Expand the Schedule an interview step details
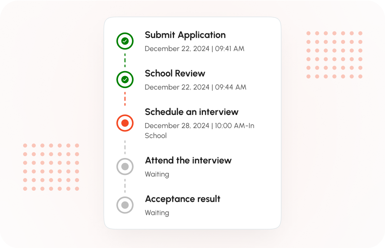Screen dimensions: 385x248 coord(191,112)
